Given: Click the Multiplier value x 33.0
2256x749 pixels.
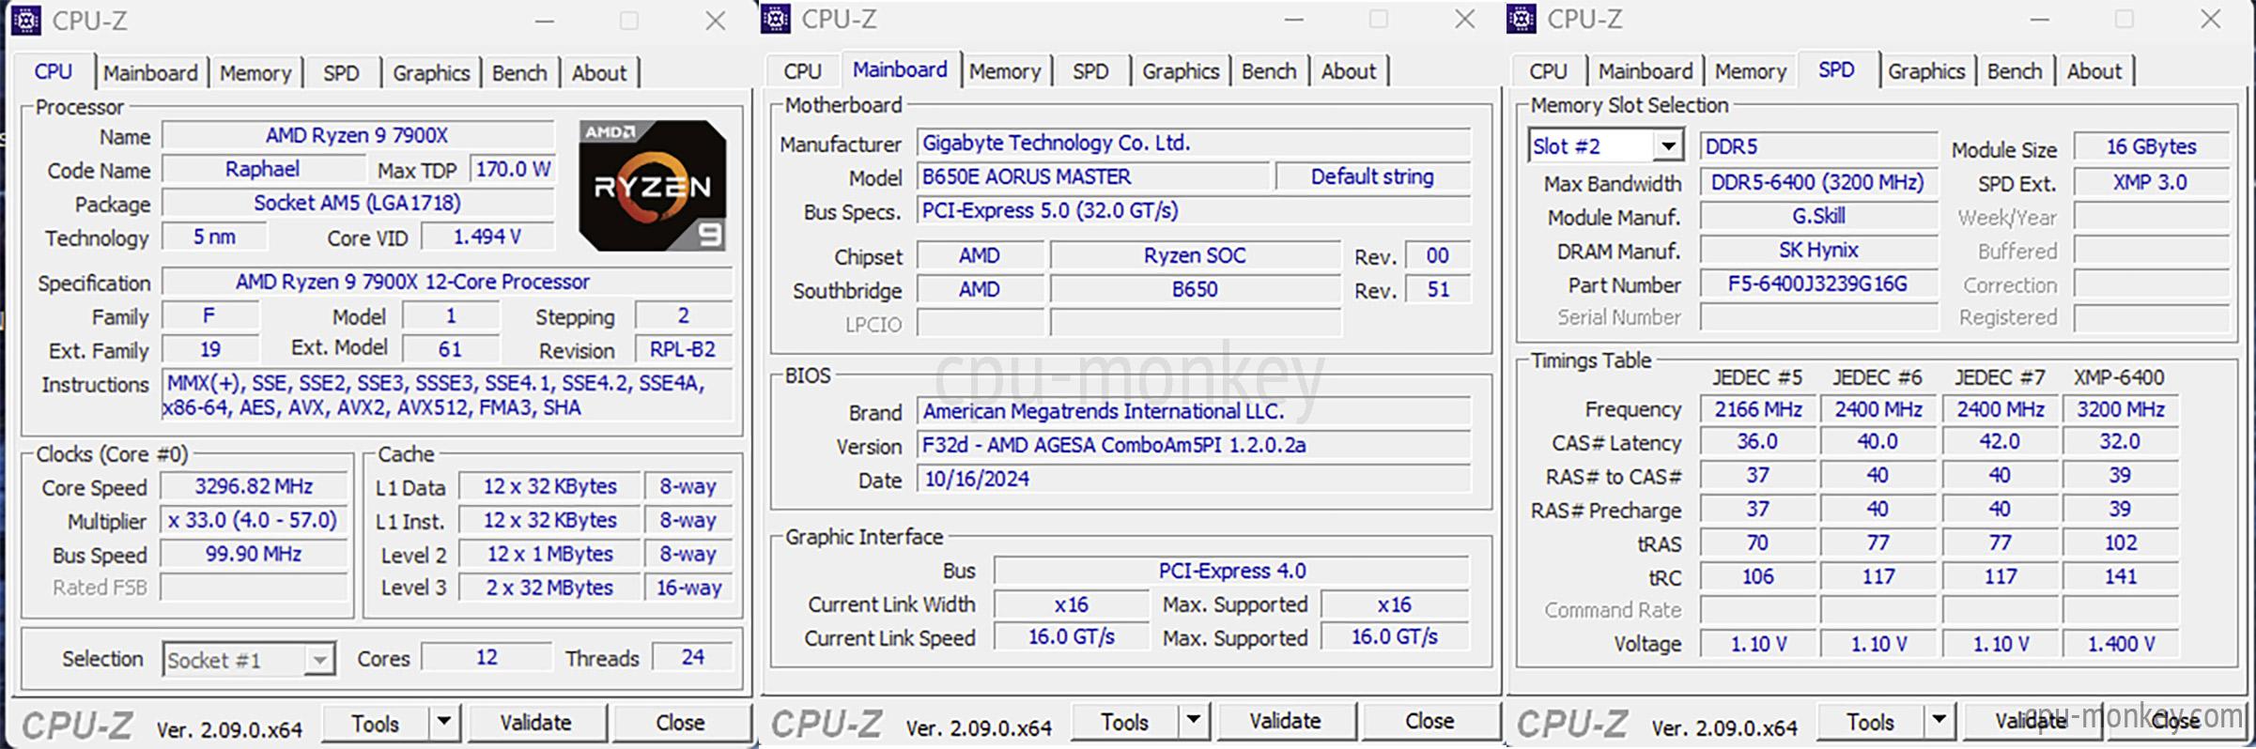Looking at the screenshot, I should click(254, 520).
